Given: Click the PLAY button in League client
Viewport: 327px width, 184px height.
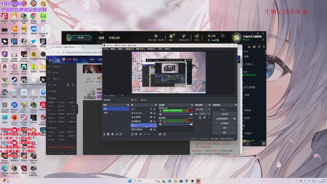Looking at the screenshot, I should pyautogui.click(x=81, y=38).
